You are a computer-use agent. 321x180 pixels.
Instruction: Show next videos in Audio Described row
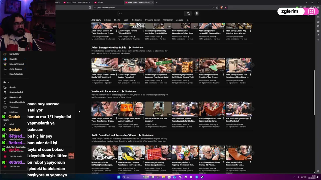pos(252,153)
